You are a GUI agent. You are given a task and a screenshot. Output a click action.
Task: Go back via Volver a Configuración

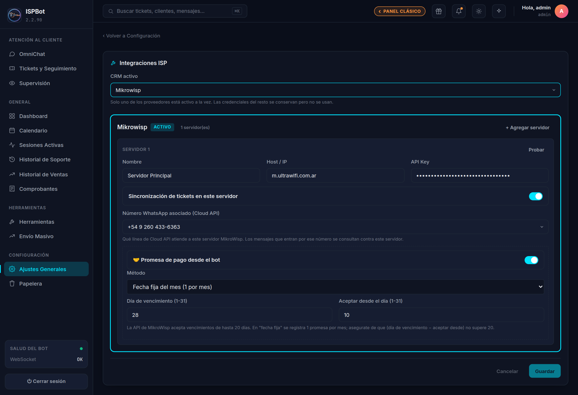pyautogui.click(x=131, y=36)
